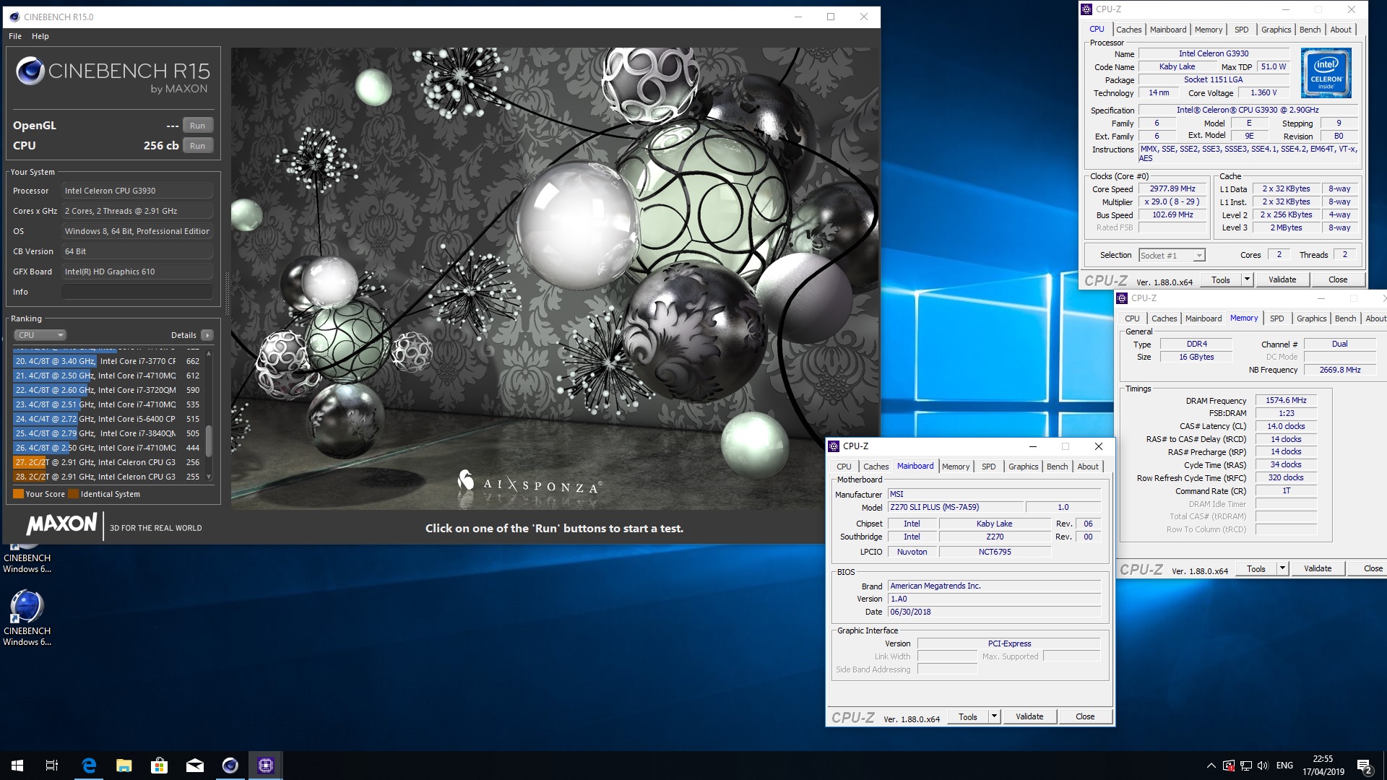Image resolution: width=1387 pixels, height=780 pixels.
Task: Open the CPU ranking type dropdown
Action: pos(40,335)
